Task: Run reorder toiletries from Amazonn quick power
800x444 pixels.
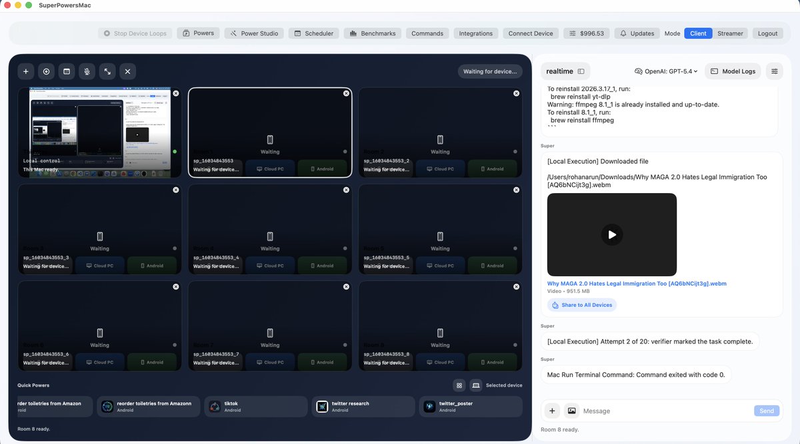Action: pos(149,407)
